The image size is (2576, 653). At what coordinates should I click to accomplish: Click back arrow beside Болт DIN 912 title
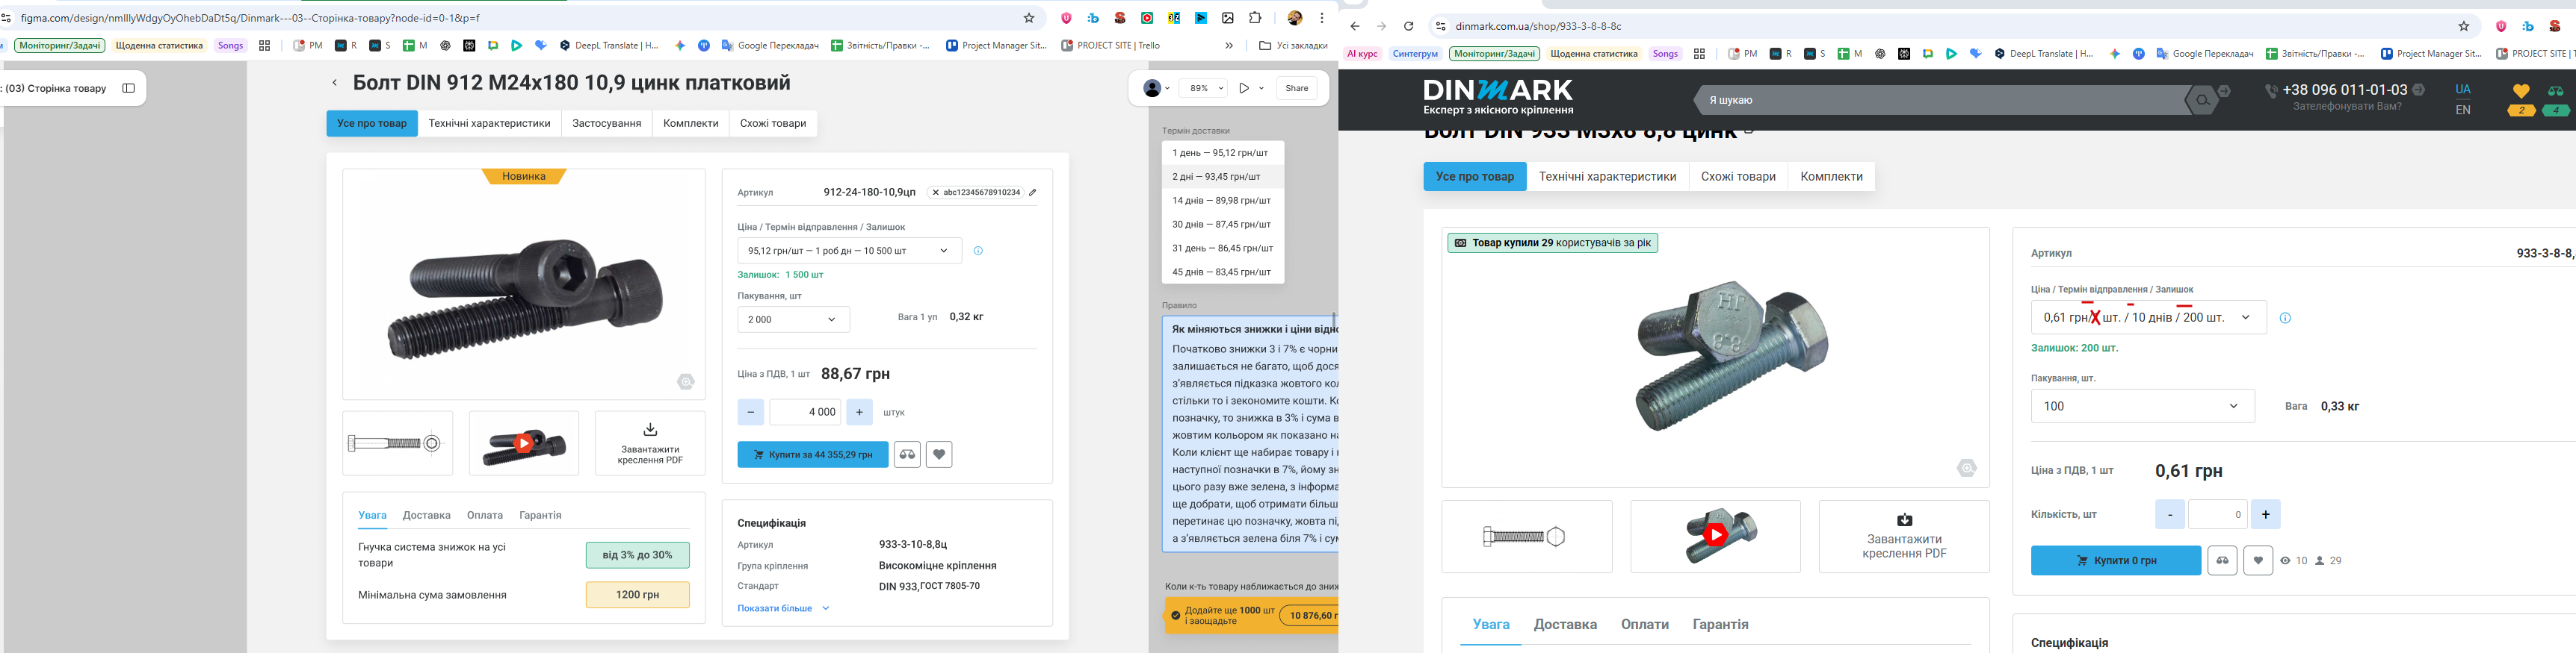[335, 83]
